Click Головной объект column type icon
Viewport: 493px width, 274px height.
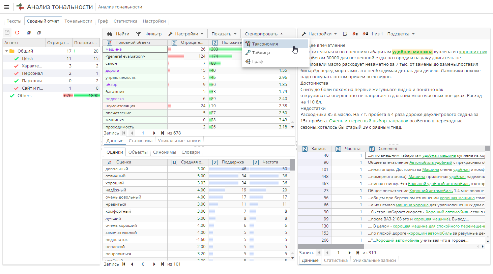click(110, 42)
